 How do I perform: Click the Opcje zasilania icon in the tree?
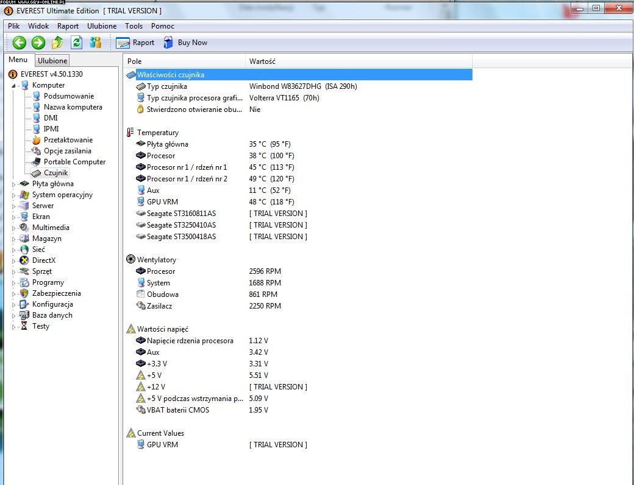pos(37,151)
